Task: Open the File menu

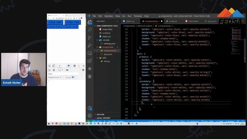Action: point(94,16)
